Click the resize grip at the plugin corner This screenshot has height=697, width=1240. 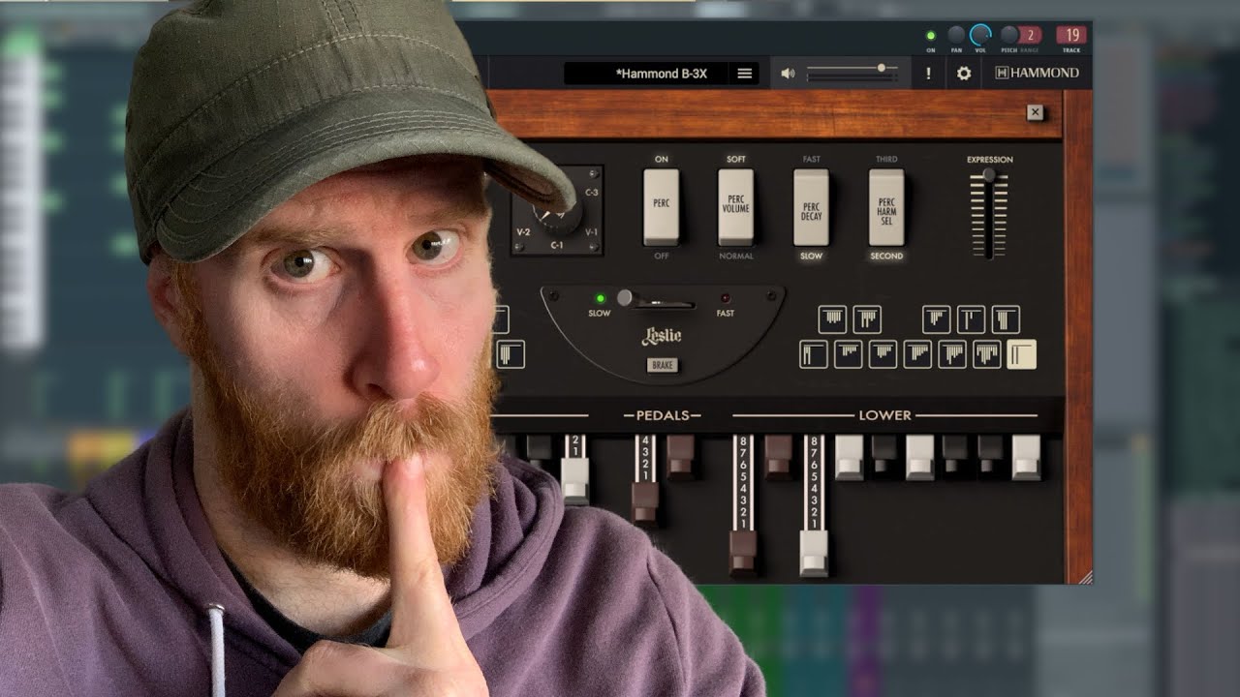tap(1086, 577)
